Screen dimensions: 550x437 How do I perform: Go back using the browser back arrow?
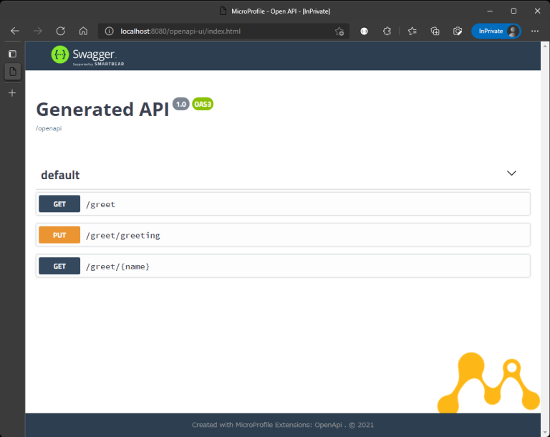(15, 32)
